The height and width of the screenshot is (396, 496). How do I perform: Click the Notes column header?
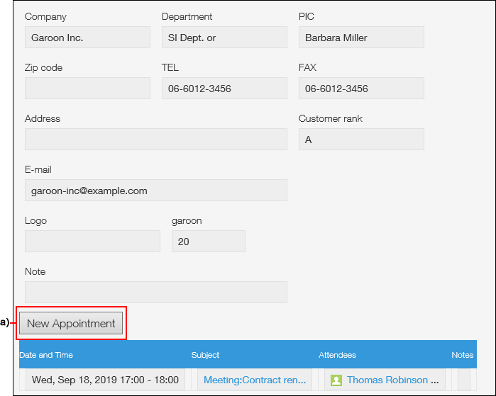pyautogui.click(x=463, y=355)
